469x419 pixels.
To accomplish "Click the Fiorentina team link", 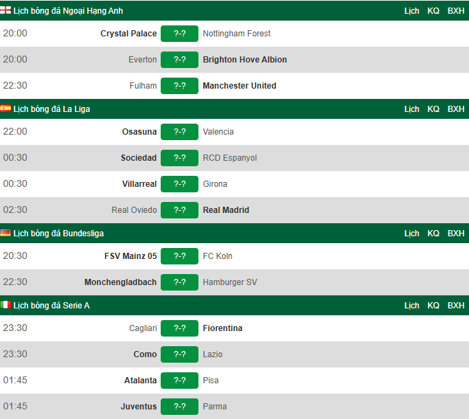I will tap(222, 328).
